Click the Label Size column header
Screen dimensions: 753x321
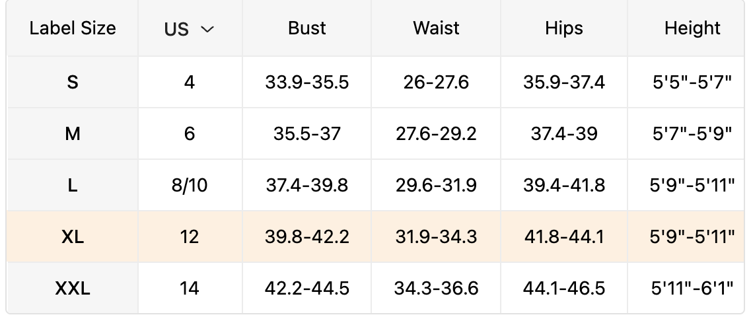(73, 28)
